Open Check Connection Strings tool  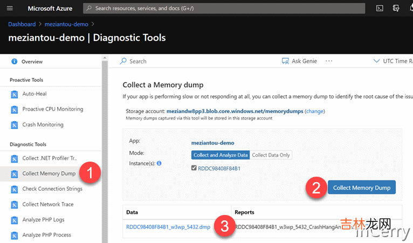click(x=52, y=189)
